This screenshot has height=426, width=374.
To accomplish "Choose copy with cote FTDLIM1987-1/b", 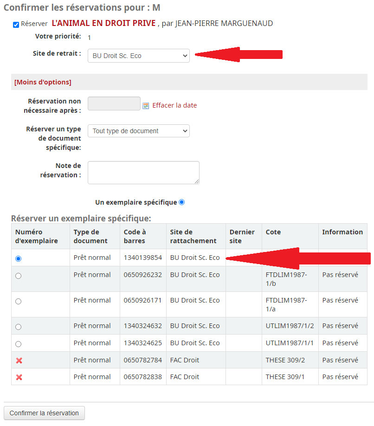I will (19, 276).
